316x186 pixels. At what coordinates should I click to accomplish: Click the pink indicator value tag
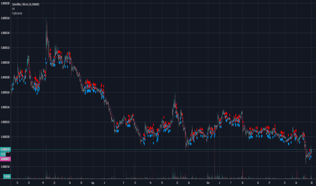coord(5,159)
